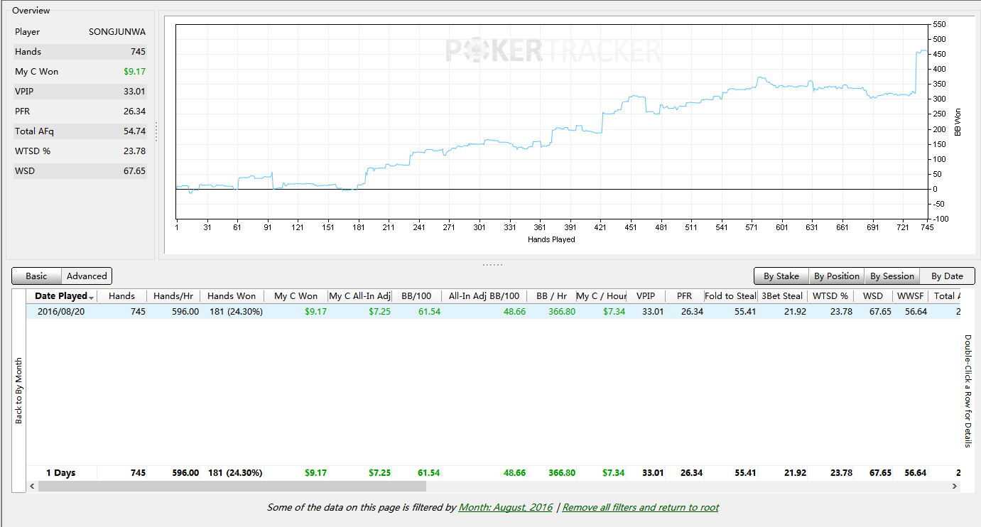Sort by All-In Adj BB/100 column header

point(484,296)
